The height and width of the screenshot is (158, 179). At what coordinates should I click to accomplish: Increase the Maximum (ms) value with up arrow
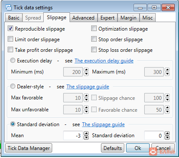pyautogui.click(x=167, y=70)
